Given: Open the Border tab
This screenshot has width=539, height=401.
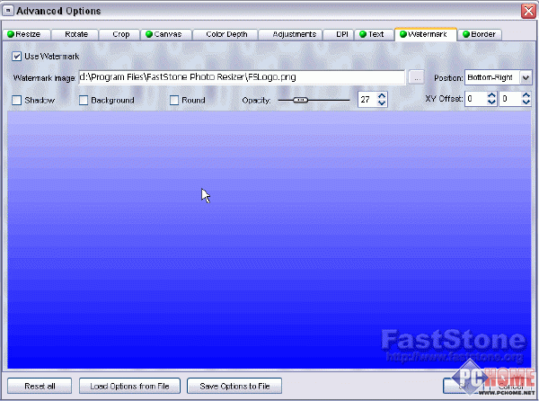Looking at the screenshot, I should [480, 34].
